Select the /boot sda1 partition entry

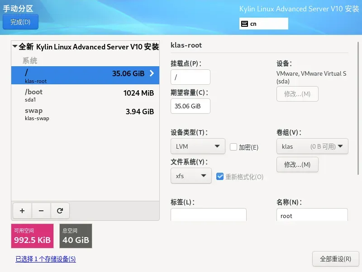tap(85, 95)
